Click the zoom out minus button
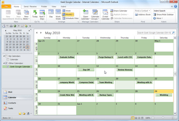179x121 pixels. click(x=153, y=118)
